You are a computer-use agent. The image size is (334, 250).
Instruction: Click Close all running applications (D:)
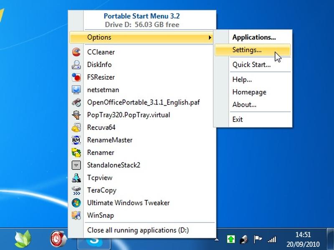click(x=138, y=230)
